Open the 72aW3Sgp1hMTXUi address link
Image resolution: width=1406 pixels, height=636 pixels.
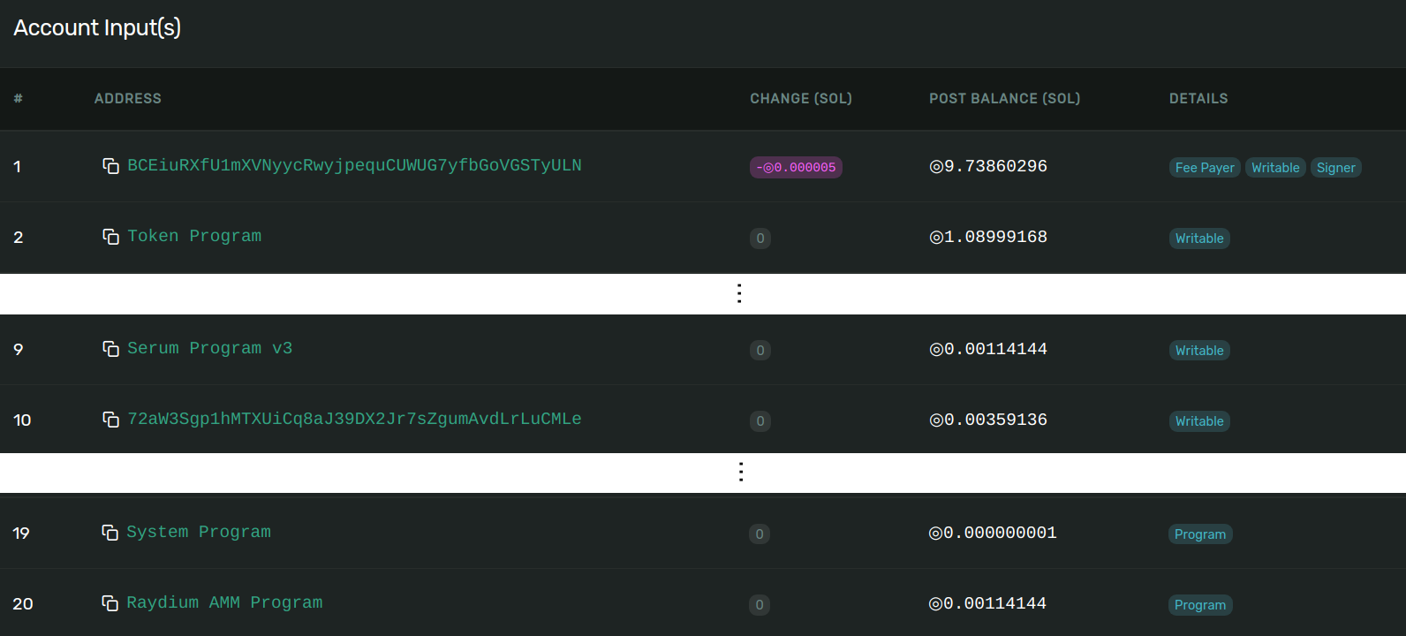pyautogui.click(x=354, y=420)
